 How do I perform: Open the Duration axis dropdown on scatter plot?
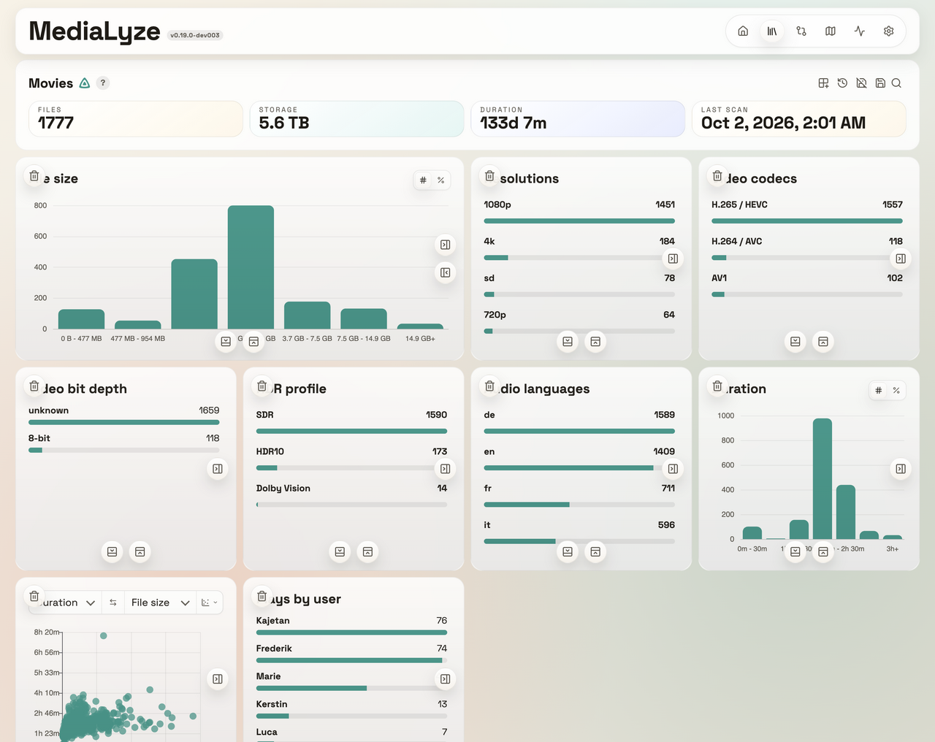64,603
